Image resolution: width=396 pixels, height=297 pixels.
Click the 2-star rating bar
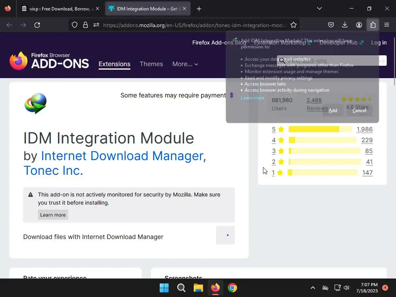click(x=325, y=162)
